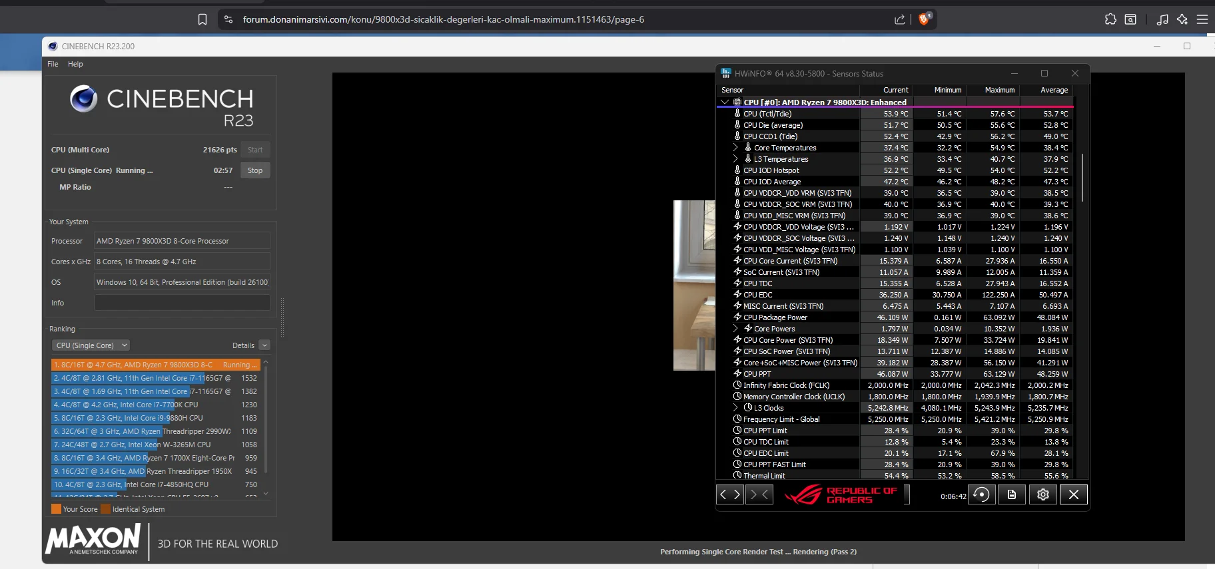Maximize the HWiNFO Sensors Status window
Screen dimensions: 1215x569
(1044, 73)
